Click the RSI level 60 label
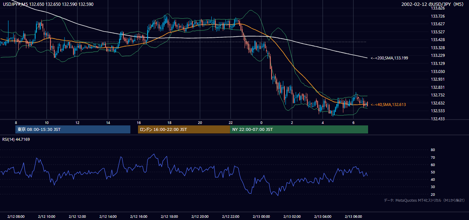The image size is (469, 220). point(433,165)
